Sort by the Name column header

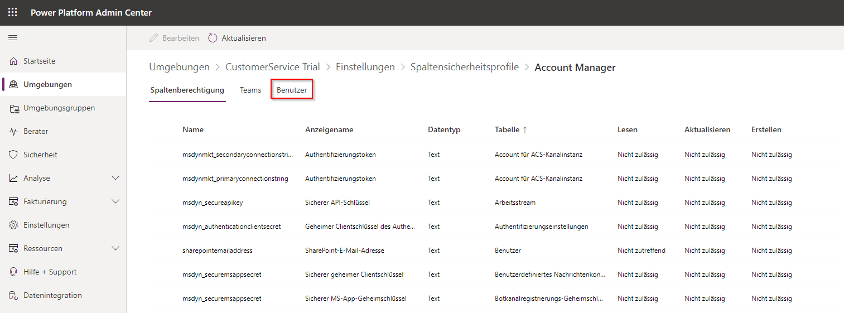[193, 129]
